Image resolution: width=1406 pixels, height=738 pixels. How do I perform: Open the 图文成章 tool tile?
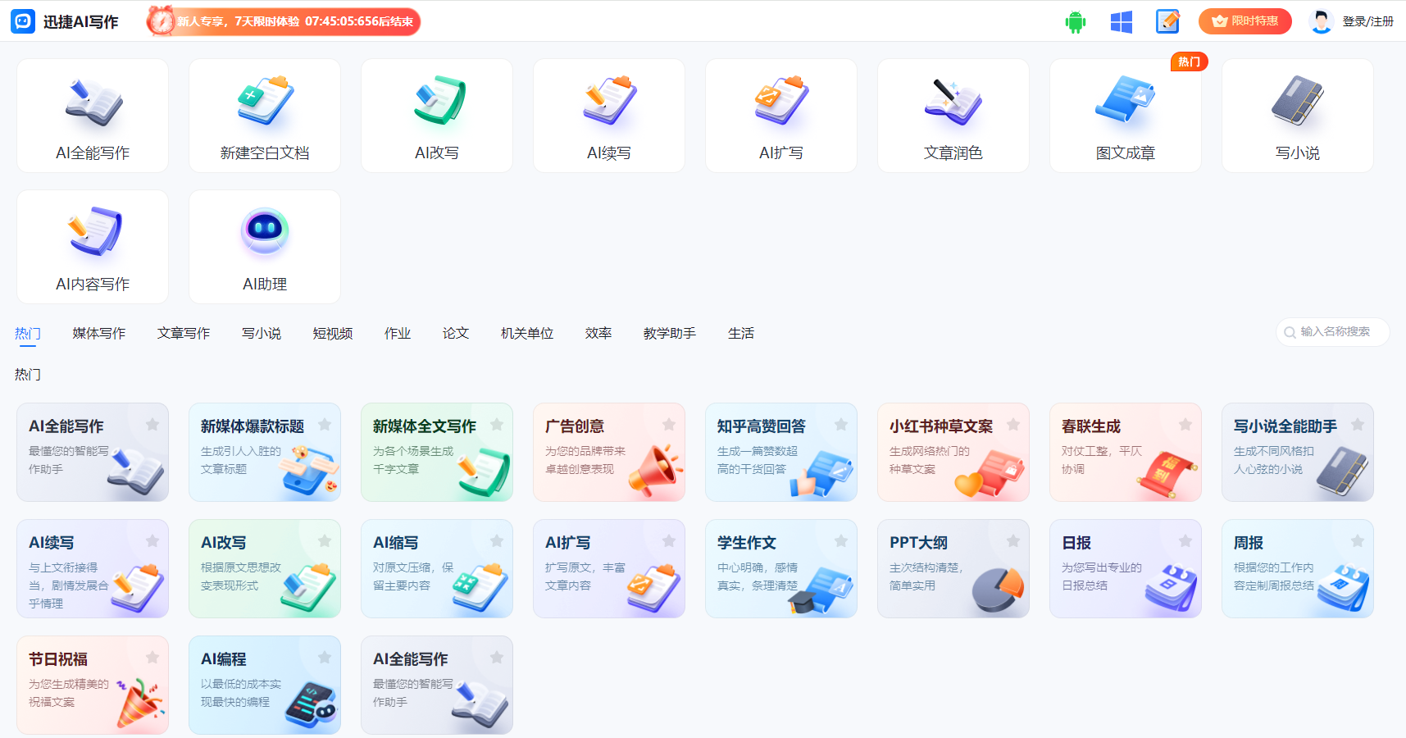click(x=1126, y=116)
